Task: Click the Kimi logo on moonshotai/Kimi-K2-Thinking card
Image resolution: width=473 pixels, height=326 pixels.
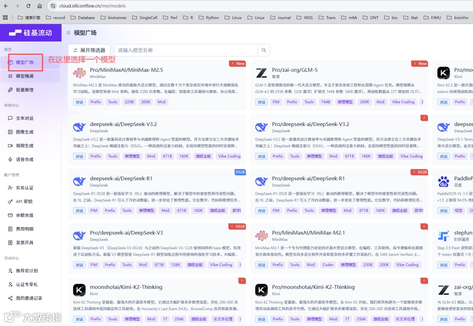Action: (x=79, y=290)
